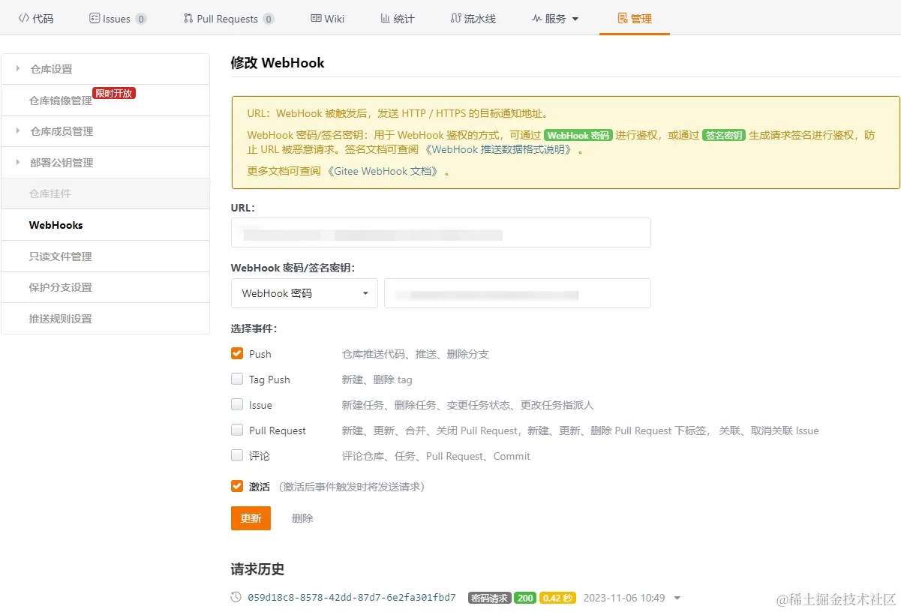Select WebHooks in the sidebar
This screenshot has height=612, width=901.
pyautogui.click(x=56, y=224)
